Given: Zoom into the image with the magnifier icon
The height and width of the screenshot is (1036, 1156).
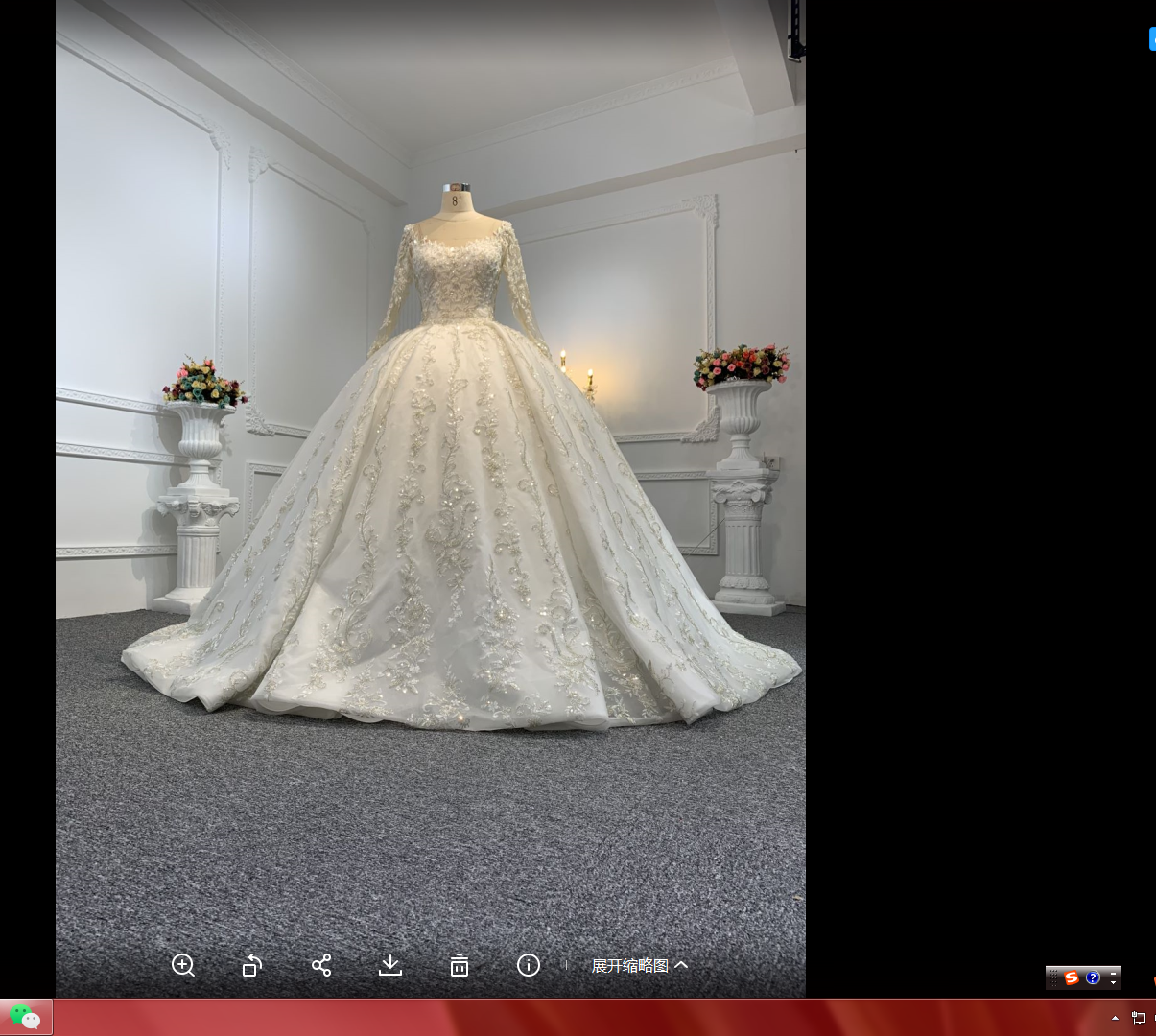Looking at the screenshot, I should [183, 965].
